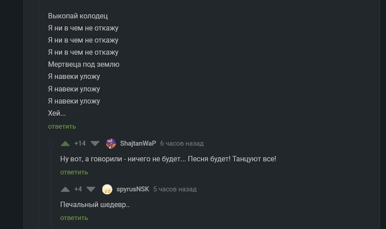Open spyrusNSK's avatar picture
The width and height of the screenshot is (386, 229).
(x=107, y=189)
